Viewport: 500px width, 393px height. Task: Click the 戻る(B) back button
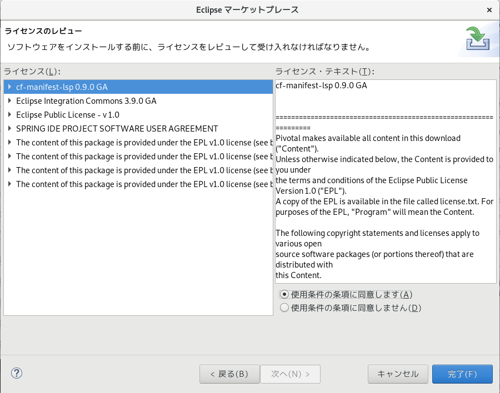tap(229, 374)
